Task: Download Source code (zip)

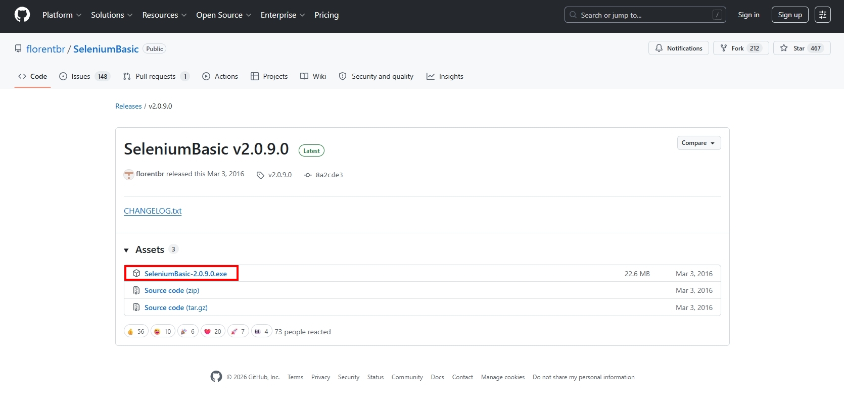Action: pyautogui.click(x=172, y=290)
